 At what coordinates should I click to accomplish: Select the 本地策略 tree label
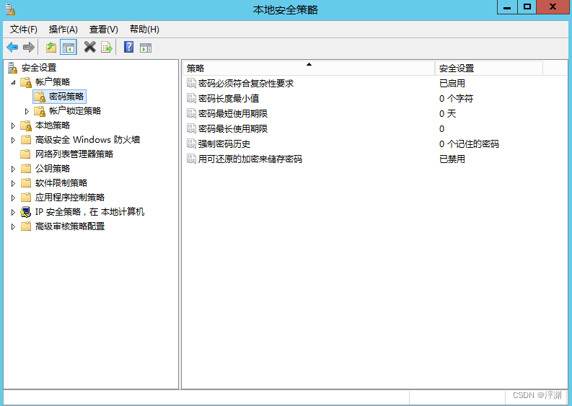tap(53, 125)
